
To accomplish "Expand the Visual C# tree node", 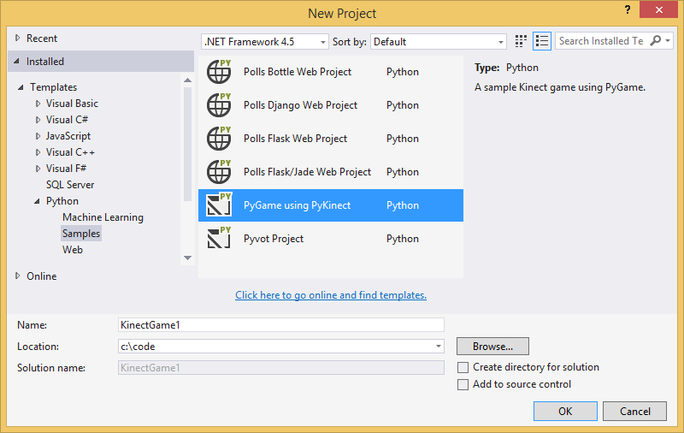I will tap(38, 120).
